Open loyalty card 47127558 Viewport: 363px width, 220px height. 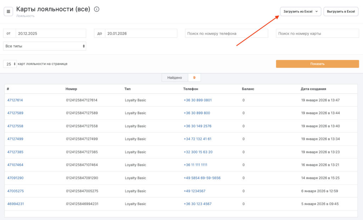click(15, 126)
